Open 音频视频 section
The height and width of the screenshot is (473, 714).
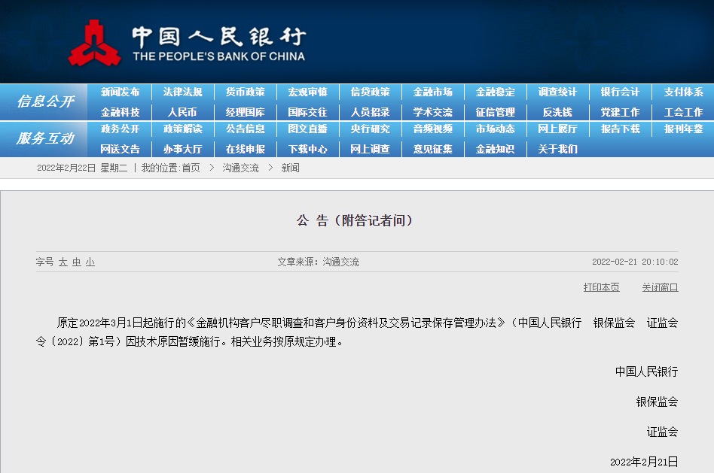coord(432,129)
